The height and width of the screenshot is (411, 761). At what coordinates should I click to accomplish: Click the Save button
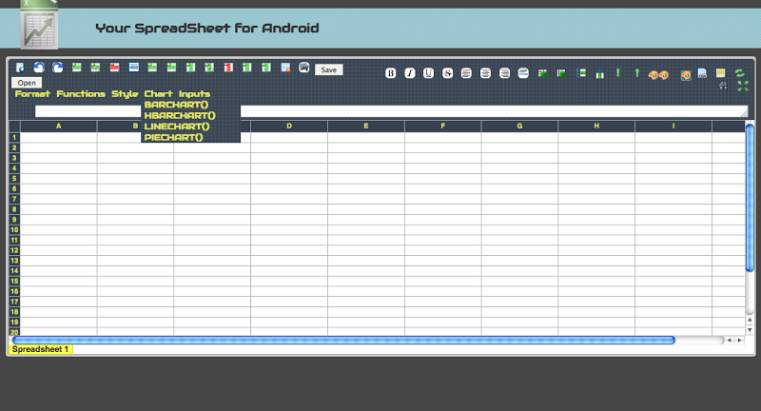point(328,69)
